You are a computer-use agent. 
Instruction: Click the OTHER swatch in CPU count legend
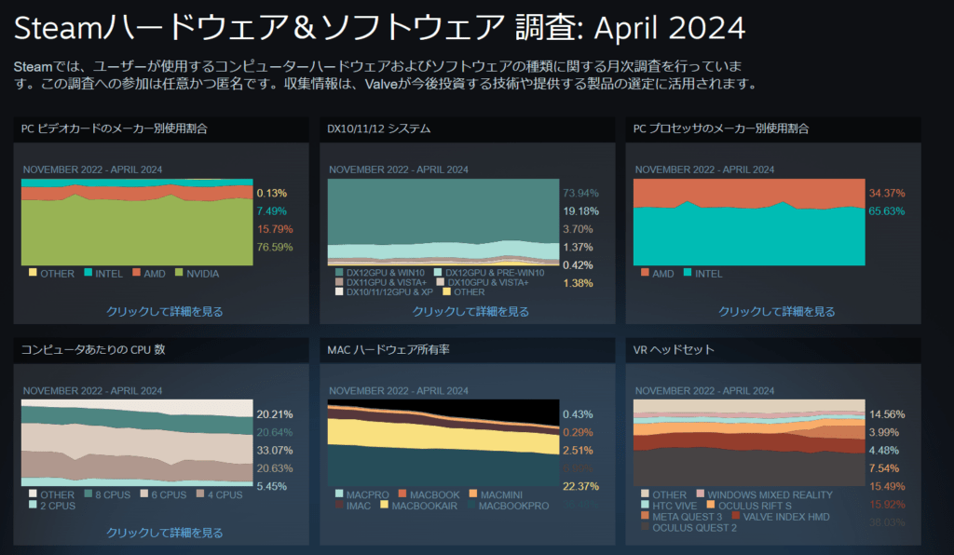pos(33,494)
